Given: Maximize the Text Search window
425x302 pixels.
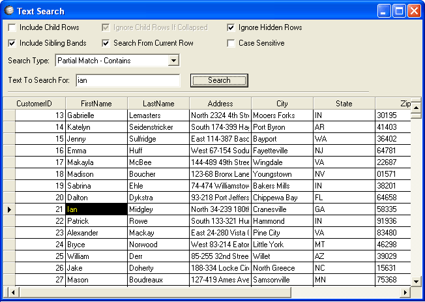Looking at the screenshot, I should 398,10.
